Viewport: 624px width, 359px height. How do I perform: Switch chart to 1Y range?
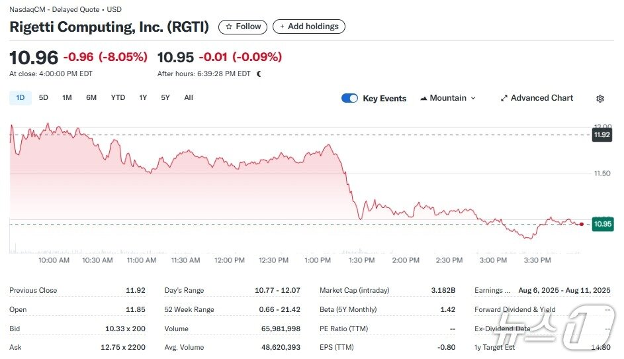coord(143,97)
